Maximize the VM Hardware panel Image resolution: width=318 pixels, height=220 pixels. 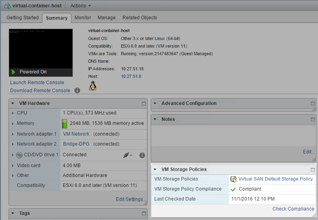pos(144,103)
